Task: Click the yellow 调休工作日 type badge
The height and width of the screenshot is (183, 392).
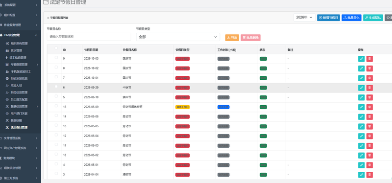Action: click(x=182, y=107)
